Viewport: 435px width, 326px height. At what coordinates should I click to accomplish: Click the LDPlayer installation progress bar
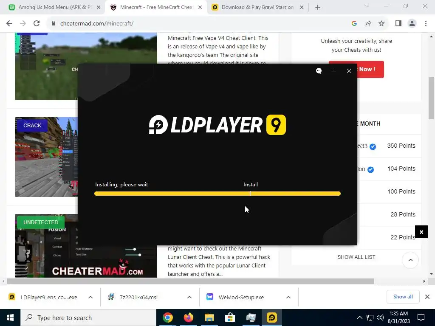(x=217, y=194)
